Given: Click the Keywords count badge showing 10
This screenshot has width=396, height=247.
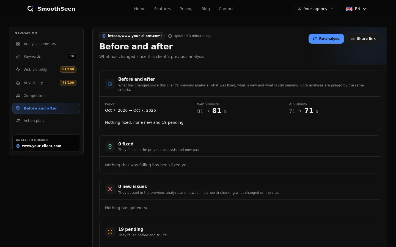Looking at the screenshot, I should pos(72,56).
